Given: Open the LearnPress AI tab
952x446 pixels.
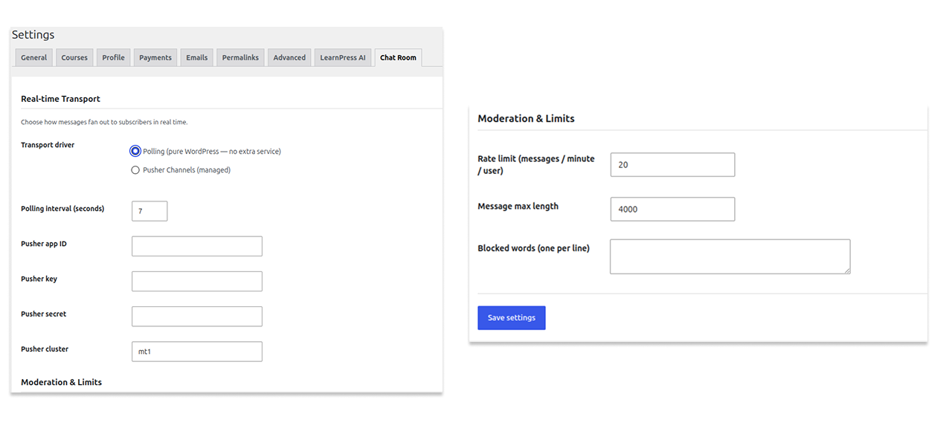Looking at the screenshot, I should click(x=343, y=58).
